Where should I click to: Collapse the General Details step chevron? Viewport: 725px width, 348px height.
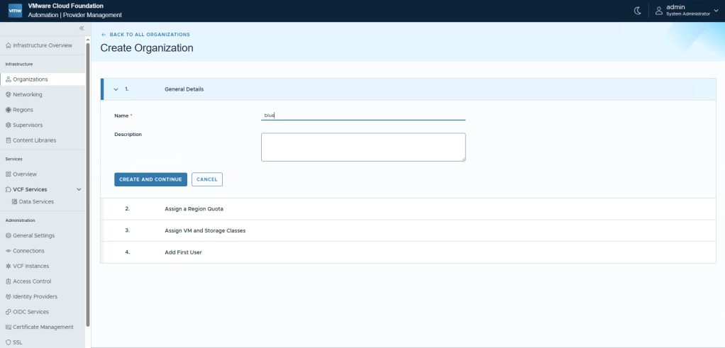point(116,89)
